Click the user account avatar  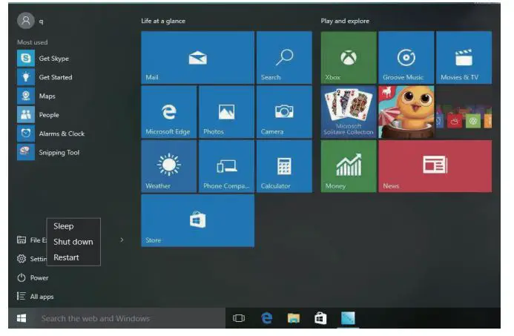coord(25,21)
